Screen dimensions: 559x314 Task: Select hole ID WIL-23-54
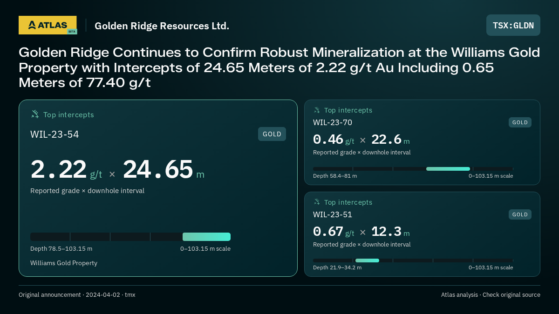pos(55,134)
